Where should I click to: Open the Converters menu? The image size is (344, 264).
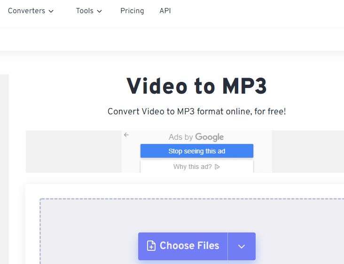coord(26,10)
